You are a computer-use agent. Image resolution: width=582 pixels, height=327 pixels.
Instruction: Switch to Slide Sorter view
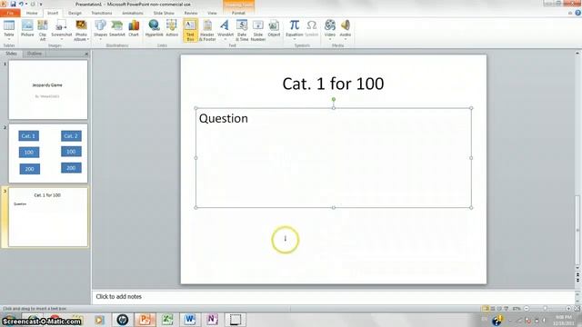(493, 309)
